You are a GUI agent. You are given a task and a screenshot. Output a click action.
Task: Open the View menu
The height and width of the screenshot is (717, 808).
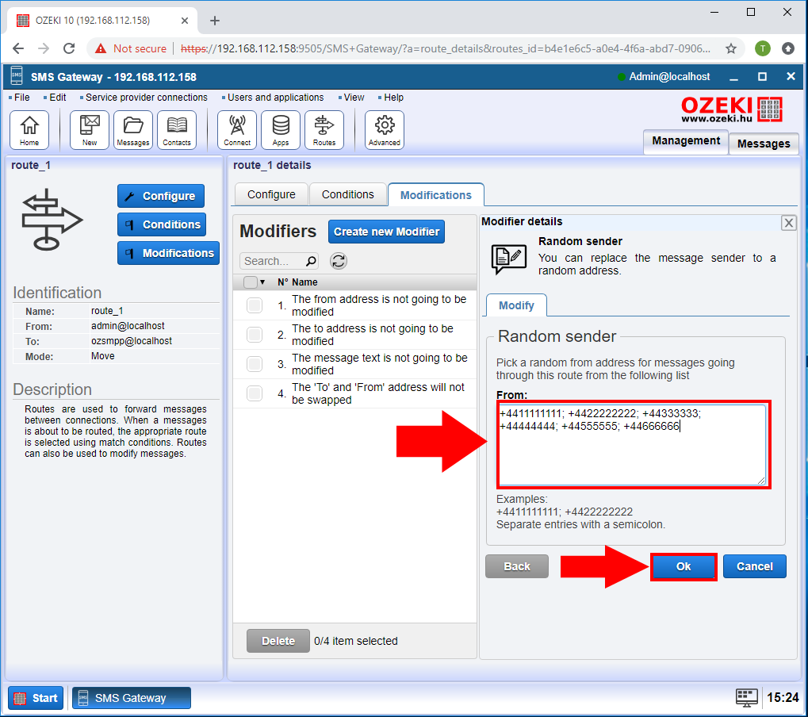(x=354, y=98)
